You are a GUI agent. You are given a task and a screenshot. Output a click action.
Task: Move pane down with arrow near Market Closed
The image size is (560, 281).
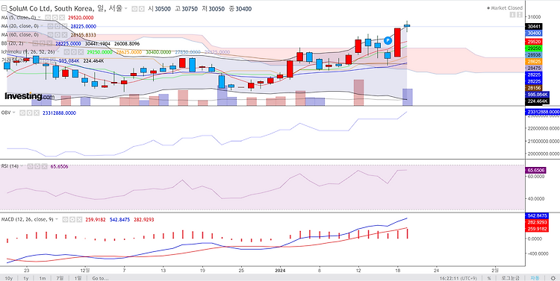[x=520, y=15]
